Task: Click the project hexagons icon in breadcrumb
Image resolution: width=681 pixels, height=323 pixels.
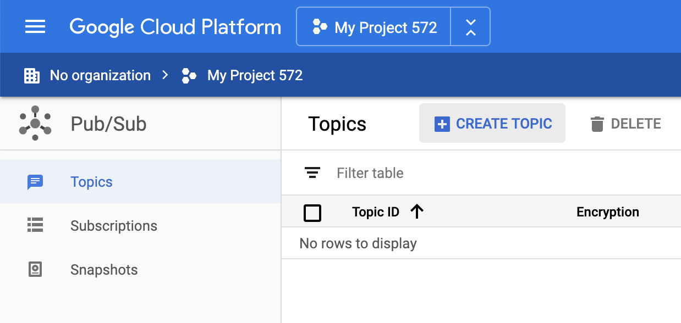Action: [189, 76]
